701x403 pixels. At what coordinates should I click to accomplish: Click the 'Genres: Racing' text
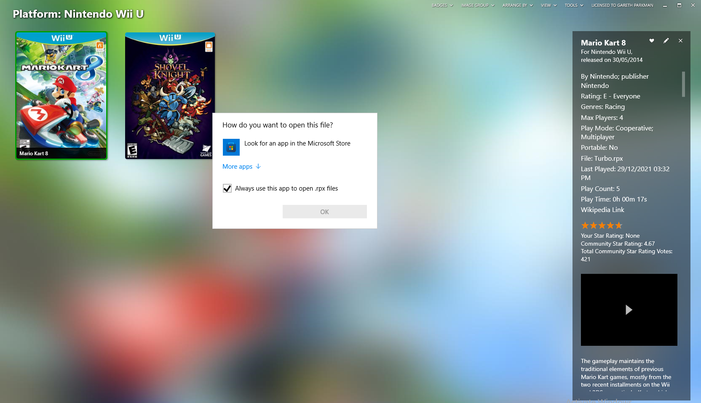(x=603, y=107)
